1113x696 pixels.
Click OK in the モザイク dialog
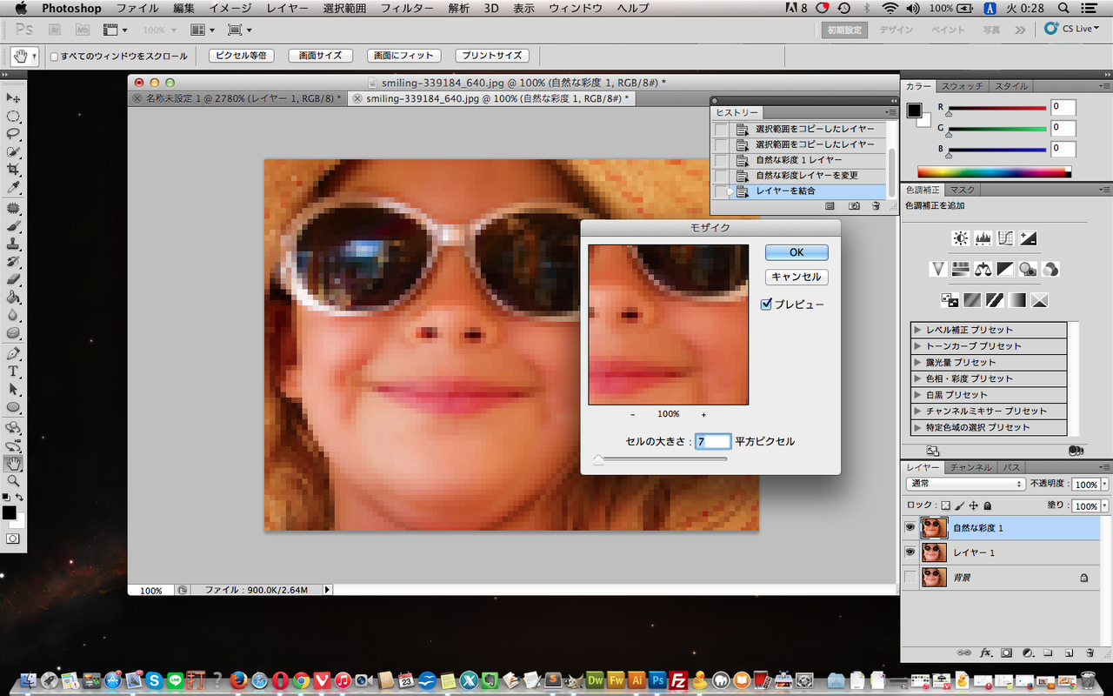pyautogui.click(x=796, y=252)
